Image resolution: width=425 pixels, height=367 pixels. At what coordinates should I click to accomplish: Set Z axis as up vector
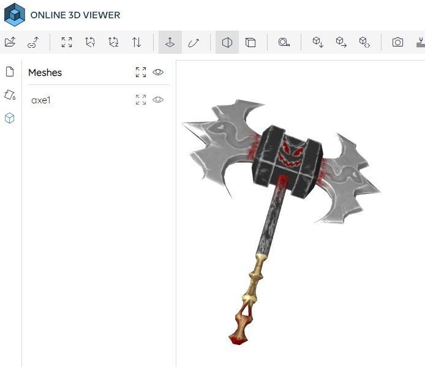(113, 42)
